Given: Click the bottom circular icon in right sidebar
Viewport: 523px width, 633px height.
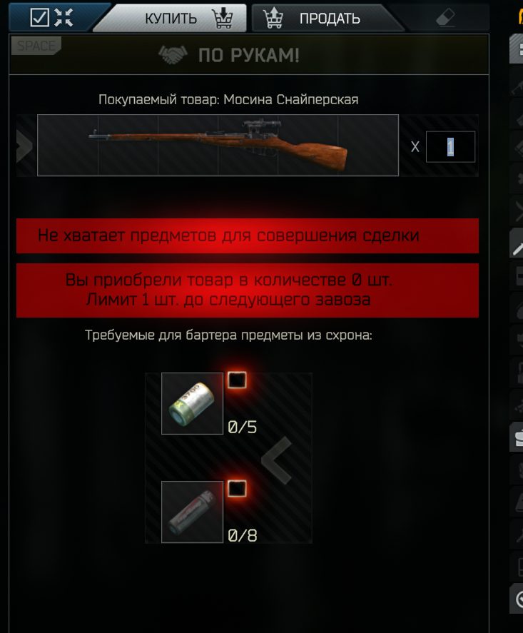Looking at the screenshot, I should pyautogui.click(x=517, y=599).
